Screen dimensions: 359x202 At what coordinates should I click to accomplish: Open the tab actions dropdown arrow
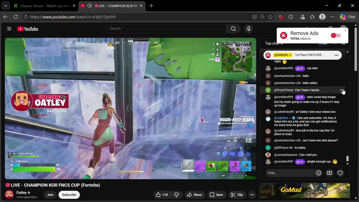pyautogui.click(x=5, y=6)
